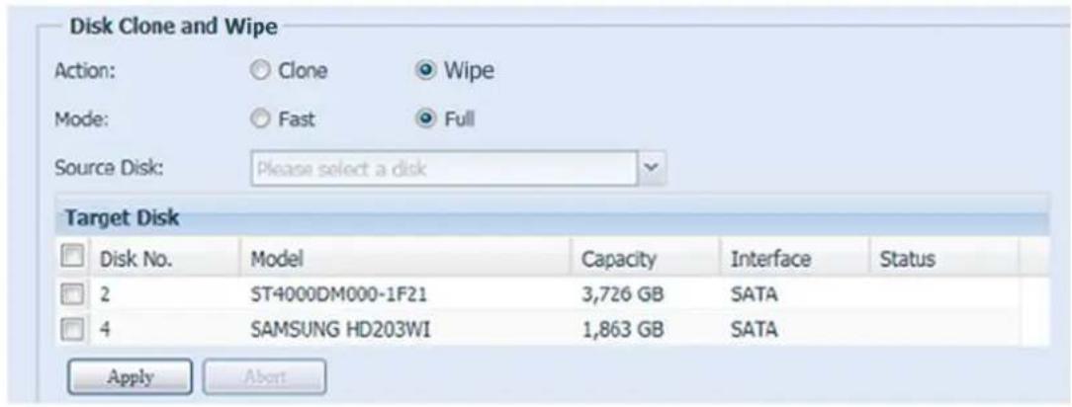Sort by the Disk No. column header
1072x407 pixels.
point(134,259)
